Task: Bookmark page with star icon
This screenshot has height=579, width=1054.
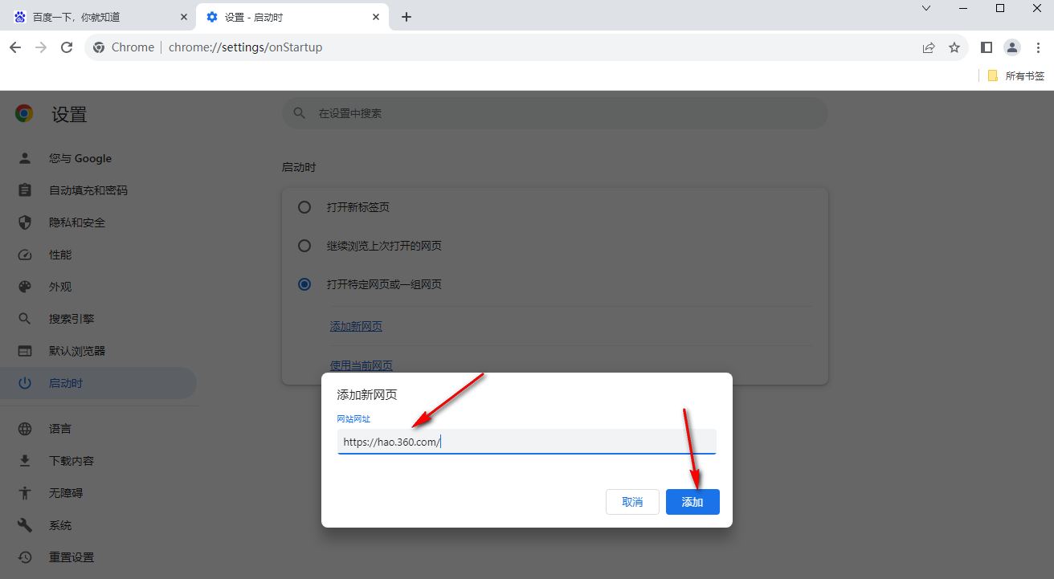Action: tap(954, 47)
